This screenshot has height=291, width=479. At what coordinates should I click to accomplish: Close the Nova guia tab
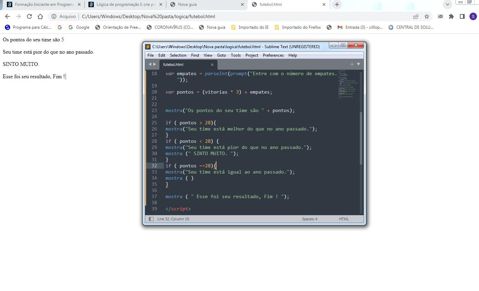242,4
